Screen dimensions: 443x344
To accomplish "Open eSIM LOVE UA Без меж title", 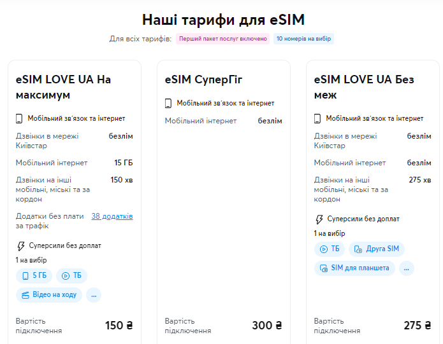I will coord(364,87).
